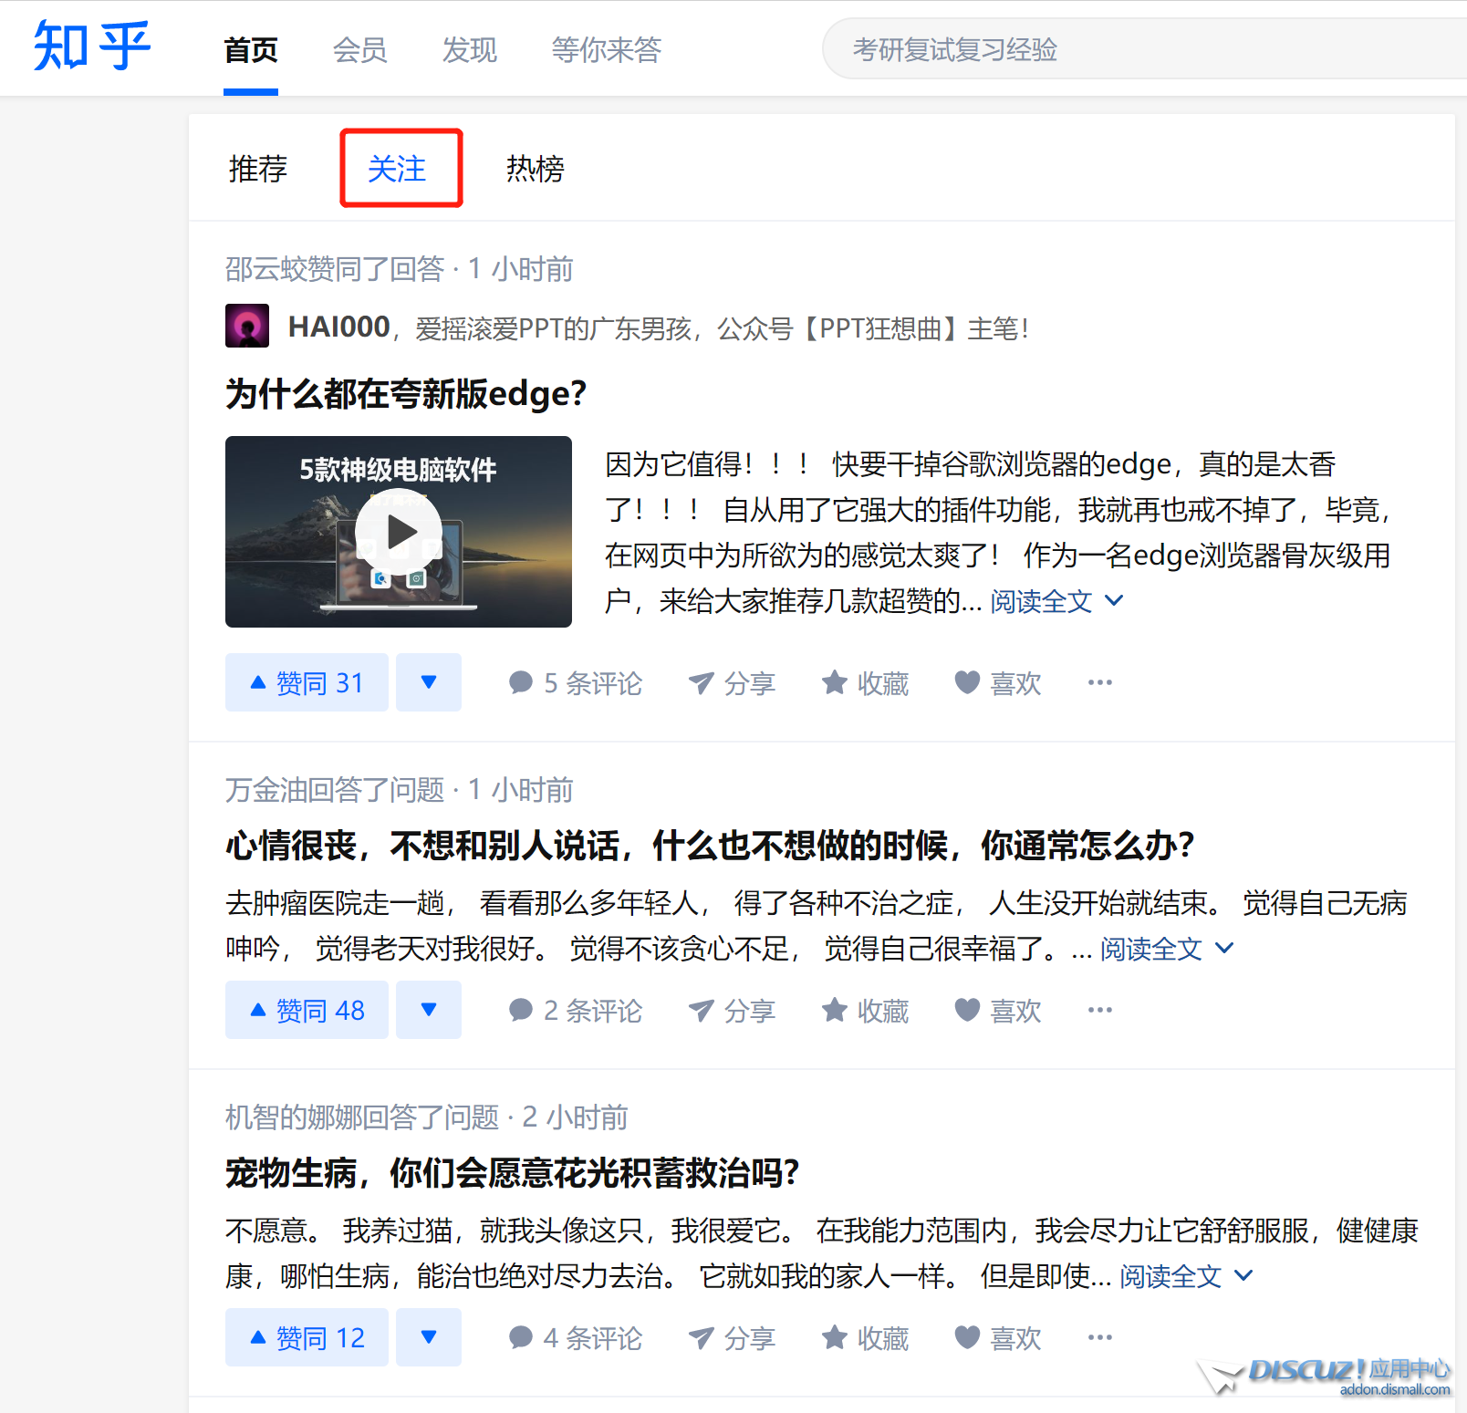Expand full text of the edge answer
The width and height of the screenshot is (1467, 1413).
tap(1056, 602)
